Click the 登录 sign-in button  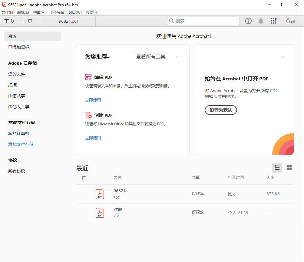[290, 21]
